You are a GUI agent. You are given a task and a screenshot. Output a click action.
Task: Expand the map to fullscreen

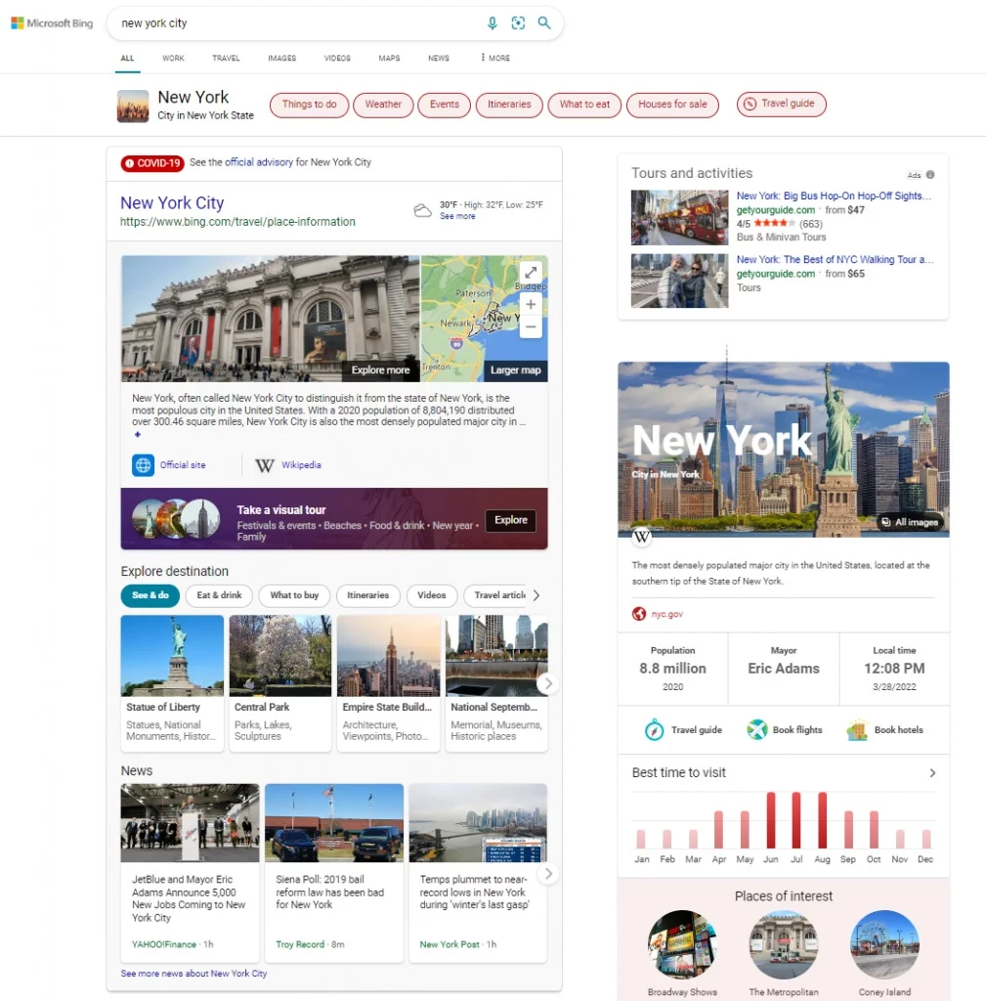coord(530,273)
